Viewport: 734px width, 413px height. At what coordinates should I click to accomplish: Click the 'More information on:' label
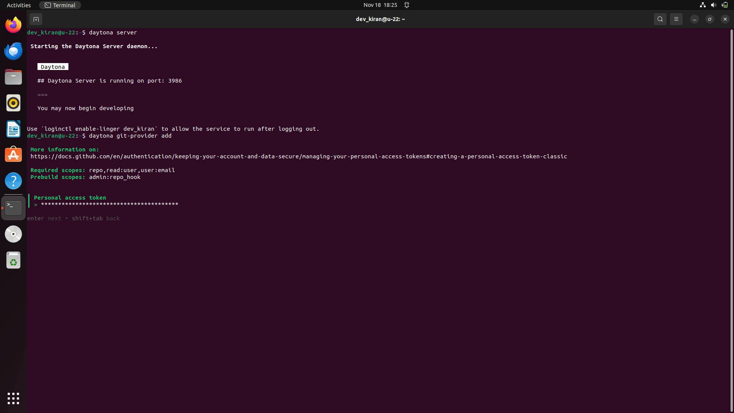pyautogui.click(x=65, y=150)
